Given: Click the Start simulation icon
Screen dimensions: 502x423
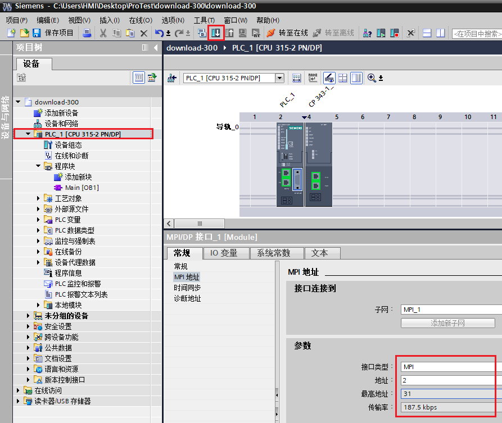Looking at the screenshot, I should point(242,33).
